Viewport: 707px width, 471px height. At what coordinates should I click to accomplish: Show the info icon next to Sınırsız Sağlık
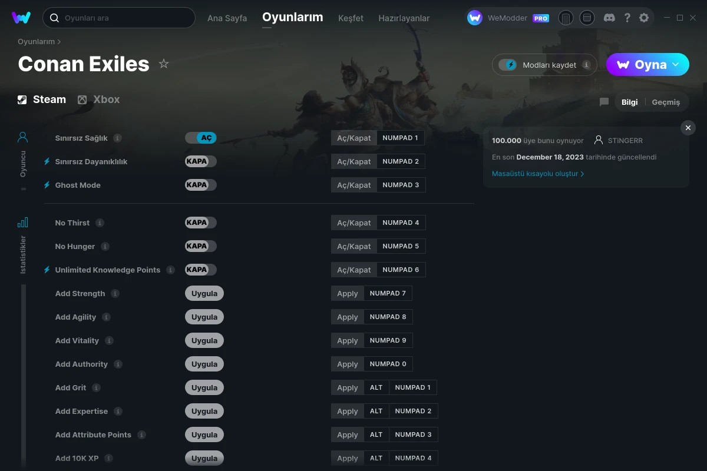pyautogui.click(x=117, y=138)
